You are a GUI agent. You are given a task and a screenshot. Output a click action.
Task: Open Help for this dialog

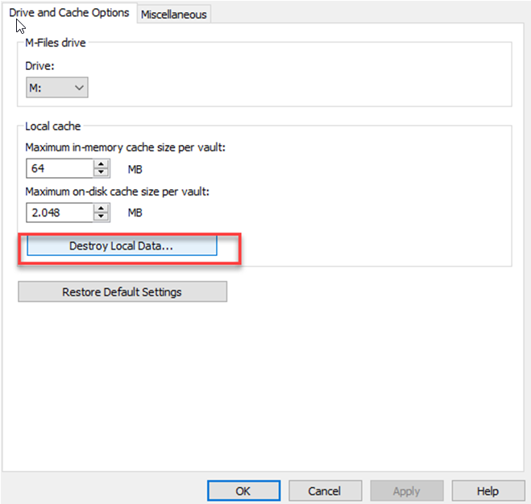point(487,490)
